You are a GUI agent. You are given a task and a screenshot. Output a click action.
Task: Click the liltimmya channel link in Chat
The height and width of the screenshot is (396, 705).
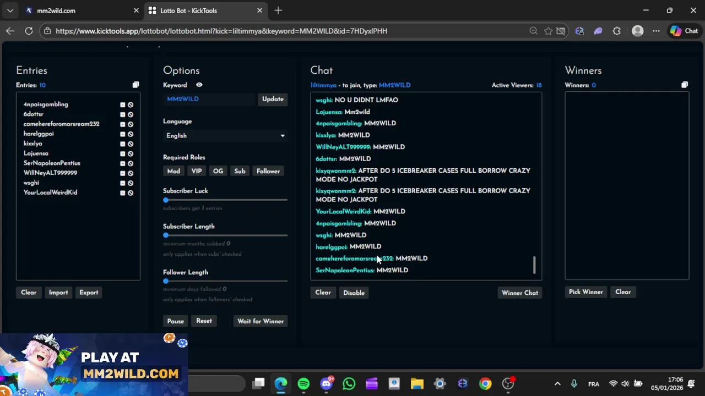[323, 85]
